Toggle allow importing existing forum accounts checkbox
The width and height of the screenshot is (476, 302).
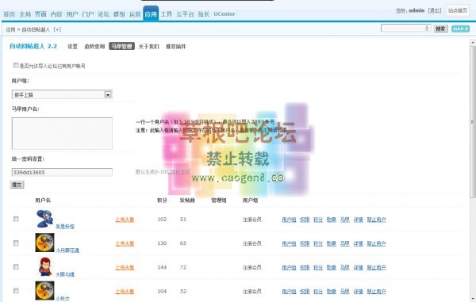[16, 65]
